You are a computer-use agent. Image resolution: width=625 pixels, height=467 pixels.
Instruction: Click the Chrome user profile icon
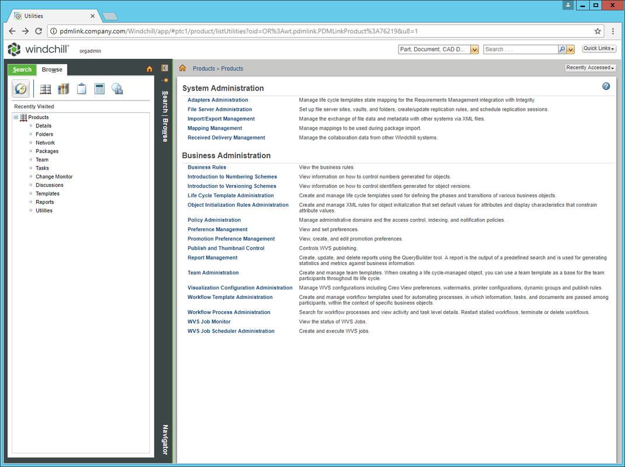pos(568,5)
